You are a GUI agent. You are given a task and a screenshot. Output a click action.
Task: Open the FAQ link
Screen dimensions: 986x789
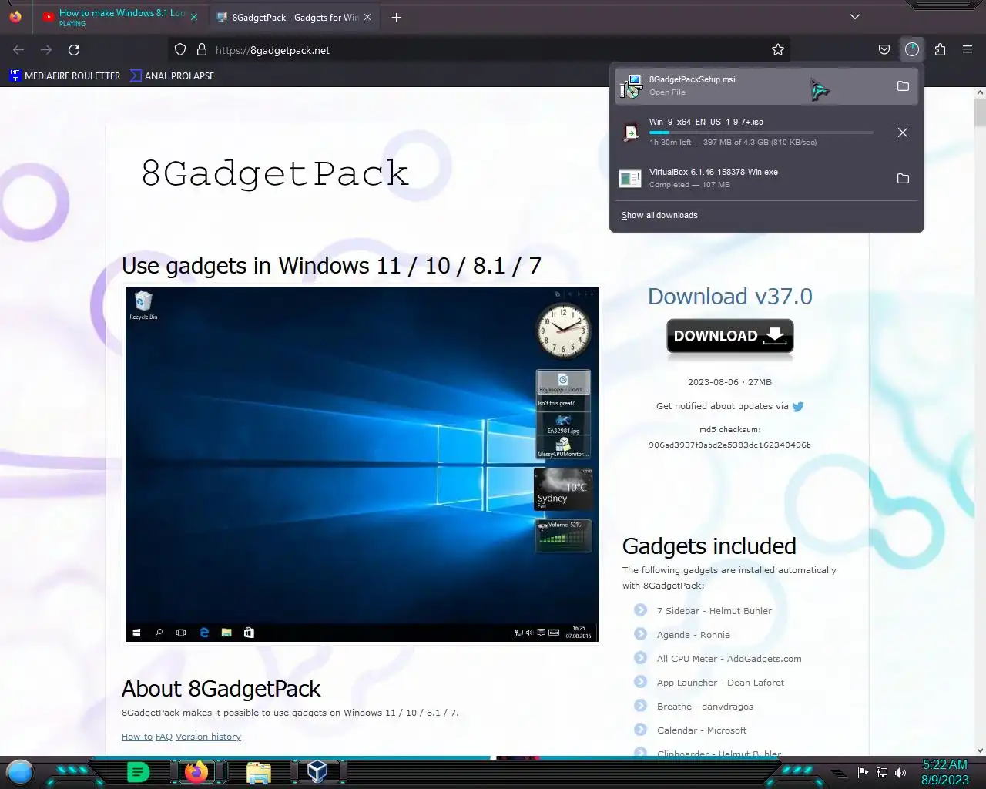pos(164,737)
